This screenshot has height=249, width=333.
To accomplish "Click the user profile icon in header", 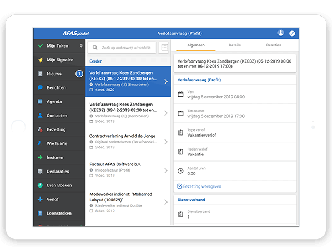I will point(281,33).
